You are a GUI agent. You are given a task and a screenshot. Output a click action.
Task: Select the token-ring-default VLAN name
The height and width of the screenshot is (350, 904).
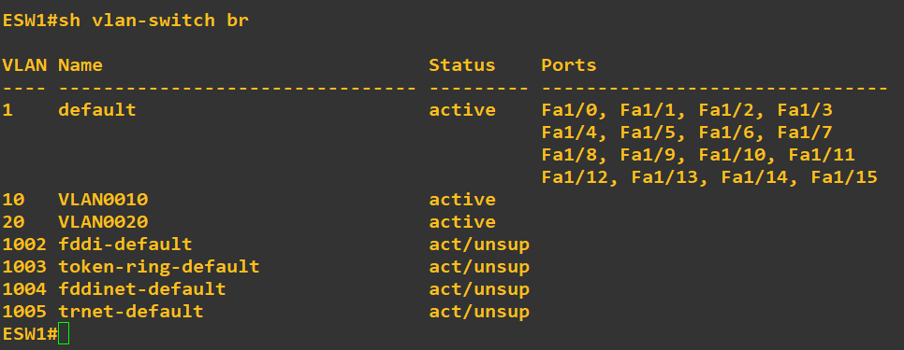tap(158, 267)
